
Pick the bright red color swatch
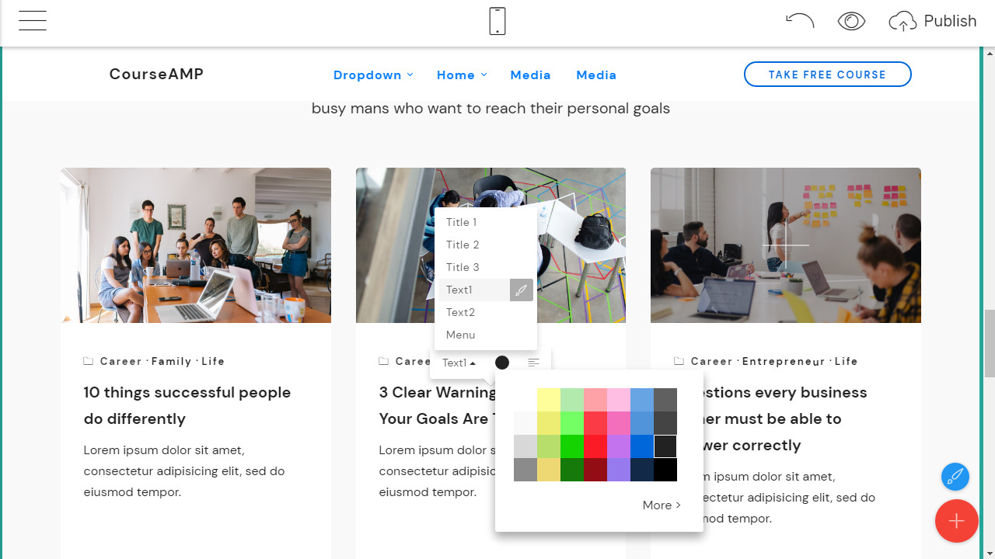point(595,446)
